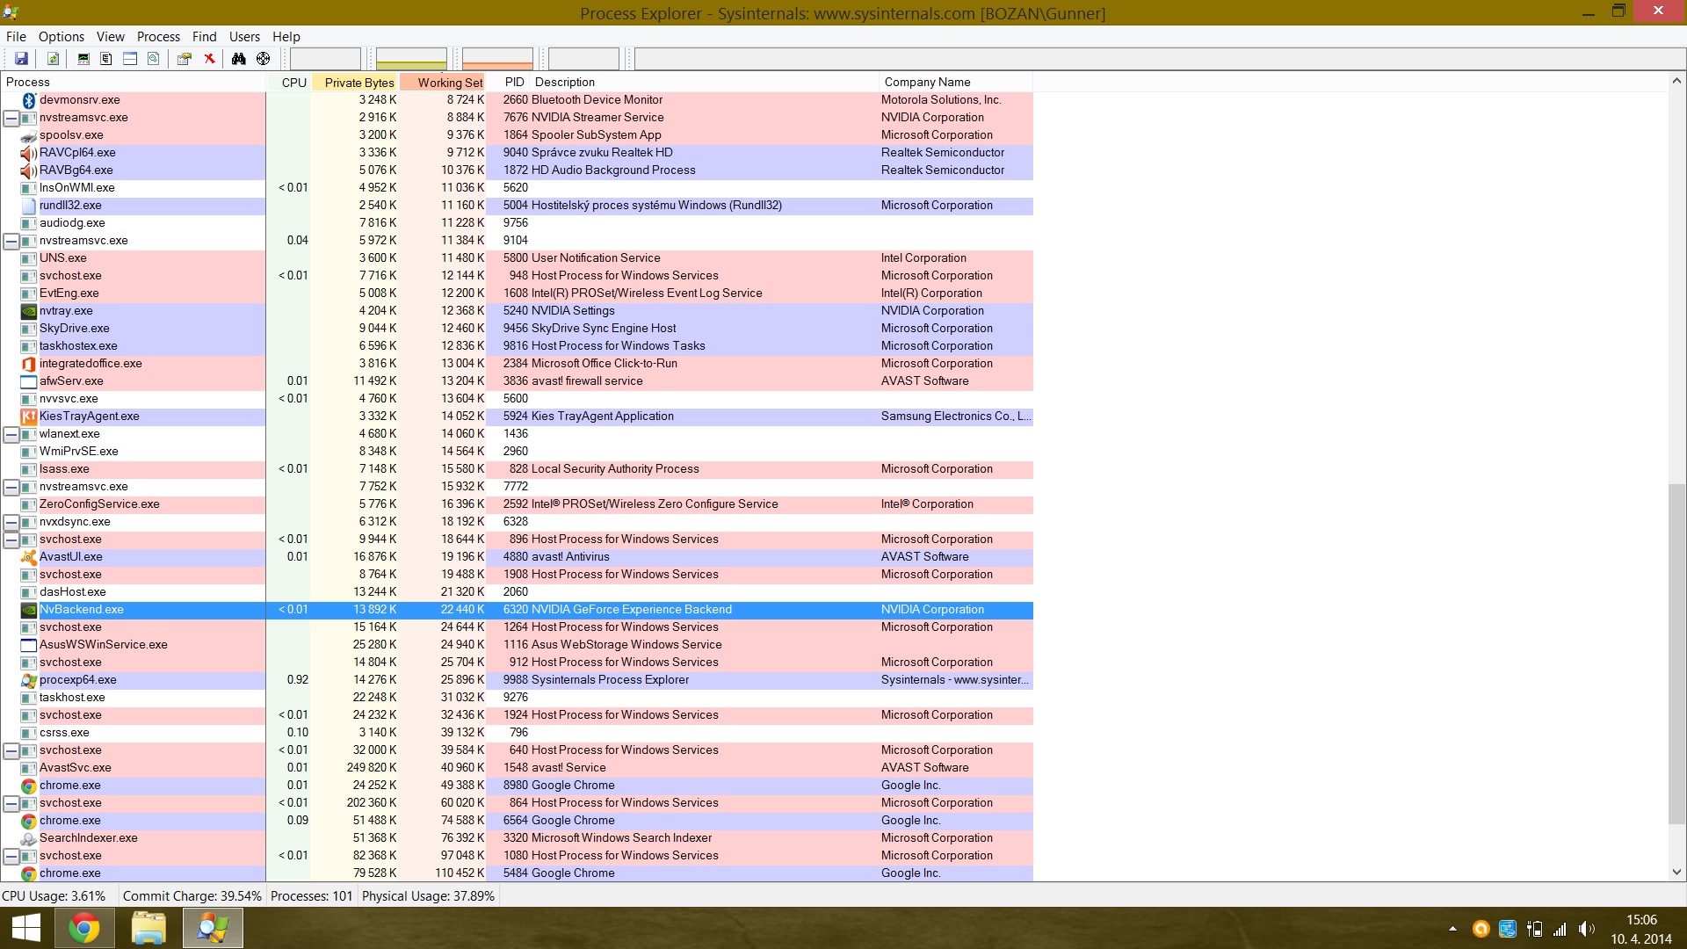
Task: Open the Properties toolbar icon
Action: point(185,59)
